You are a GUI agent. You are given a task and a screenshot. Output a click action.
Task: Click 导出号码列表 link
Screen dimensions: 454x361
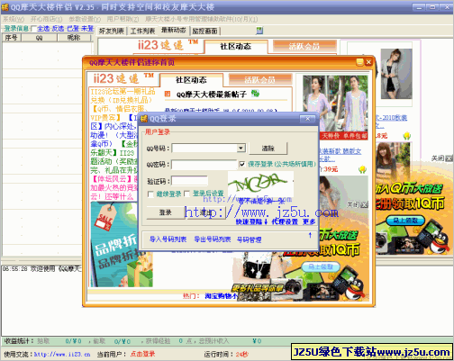pos(213,239)
